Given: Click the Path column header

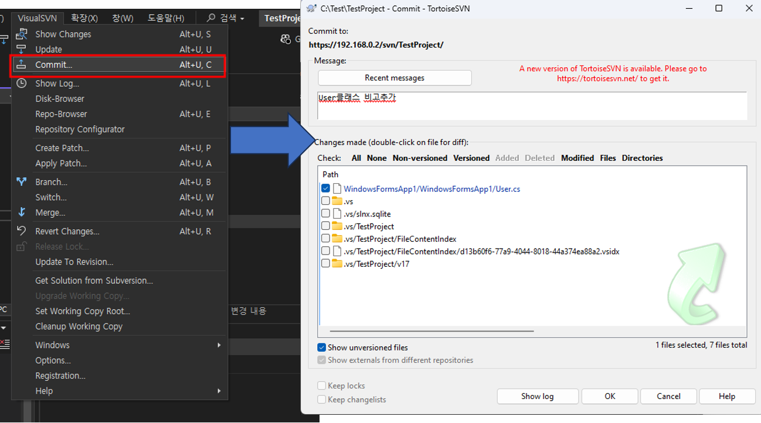Looking at the screenshot, I should (x=331, y=174).
